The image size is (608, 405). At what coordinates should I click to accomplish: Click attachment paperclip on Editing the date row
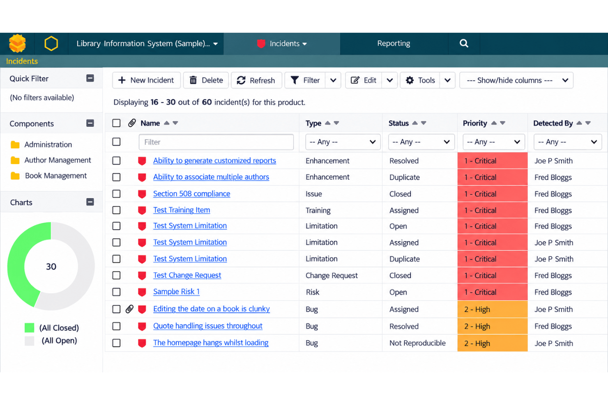(x=129, y=309)
